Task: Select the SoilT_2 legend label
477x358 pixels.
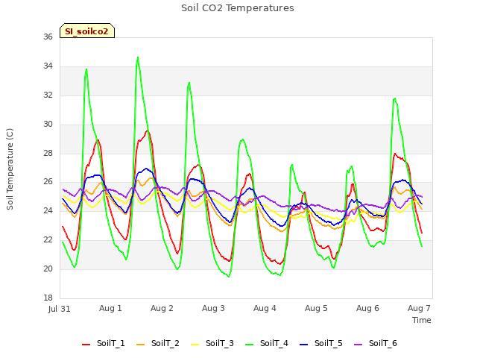Action: (165, 343)
